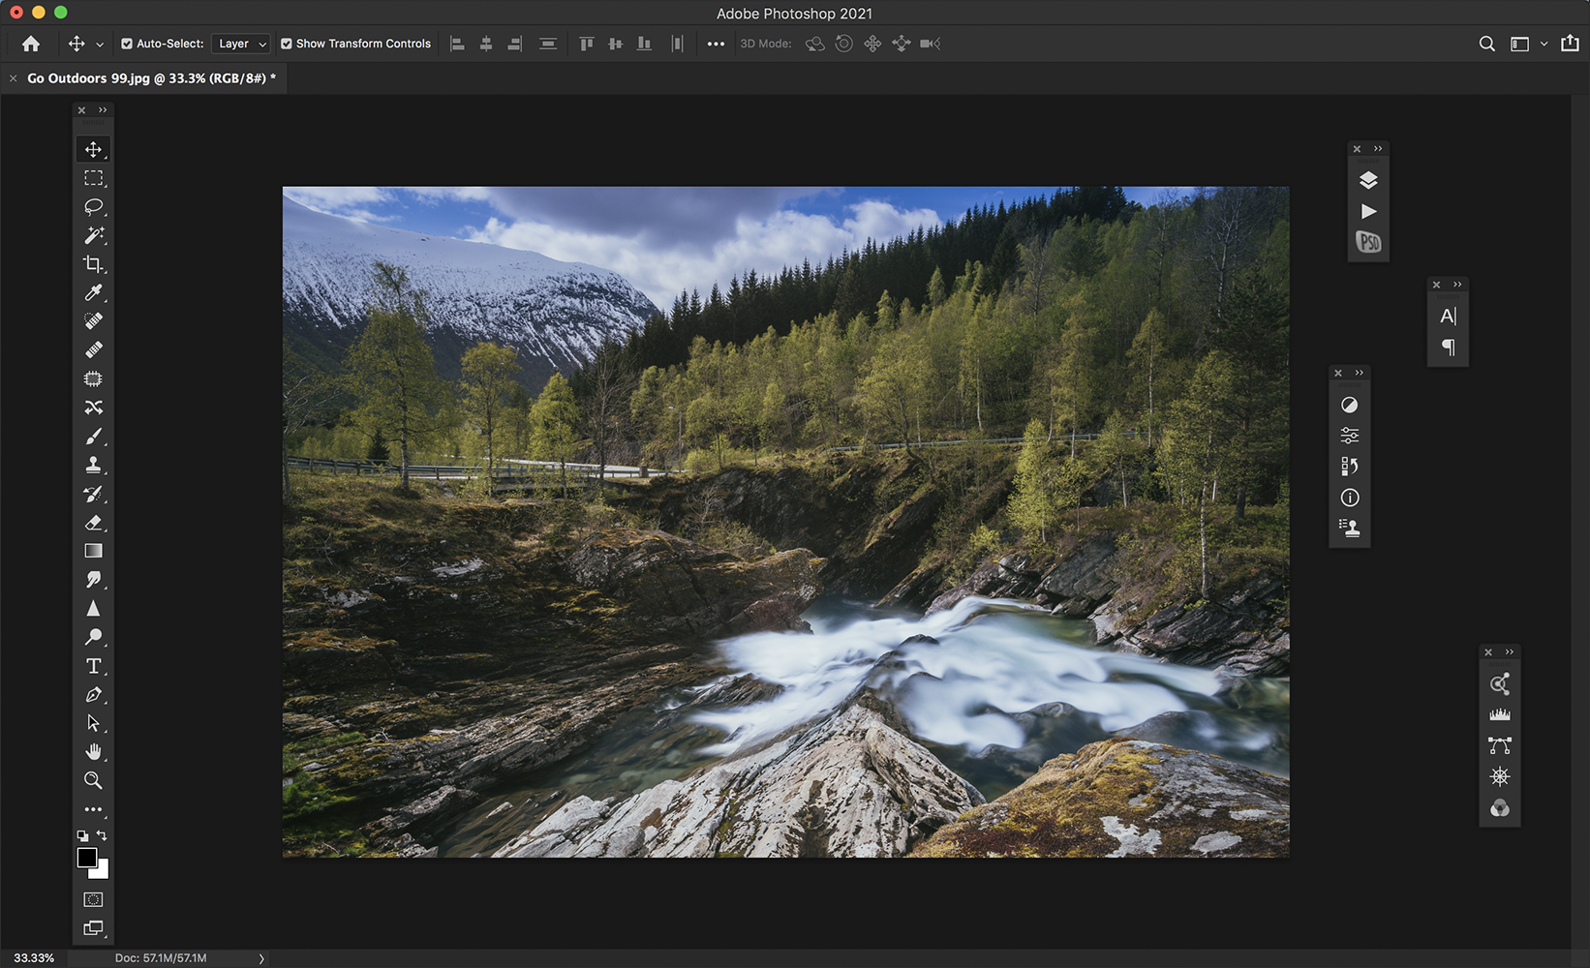Select the Gradient tool
The image size is (1590, 968).
point(93,551)
